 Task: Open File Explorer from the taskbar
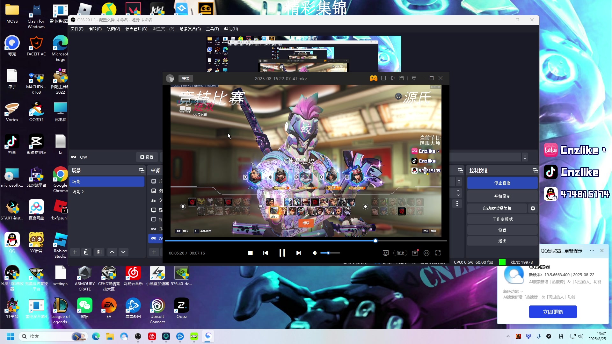tap(110, 336)
